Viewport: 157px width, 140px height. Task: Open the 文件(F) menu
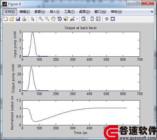(x=10, y=12)
